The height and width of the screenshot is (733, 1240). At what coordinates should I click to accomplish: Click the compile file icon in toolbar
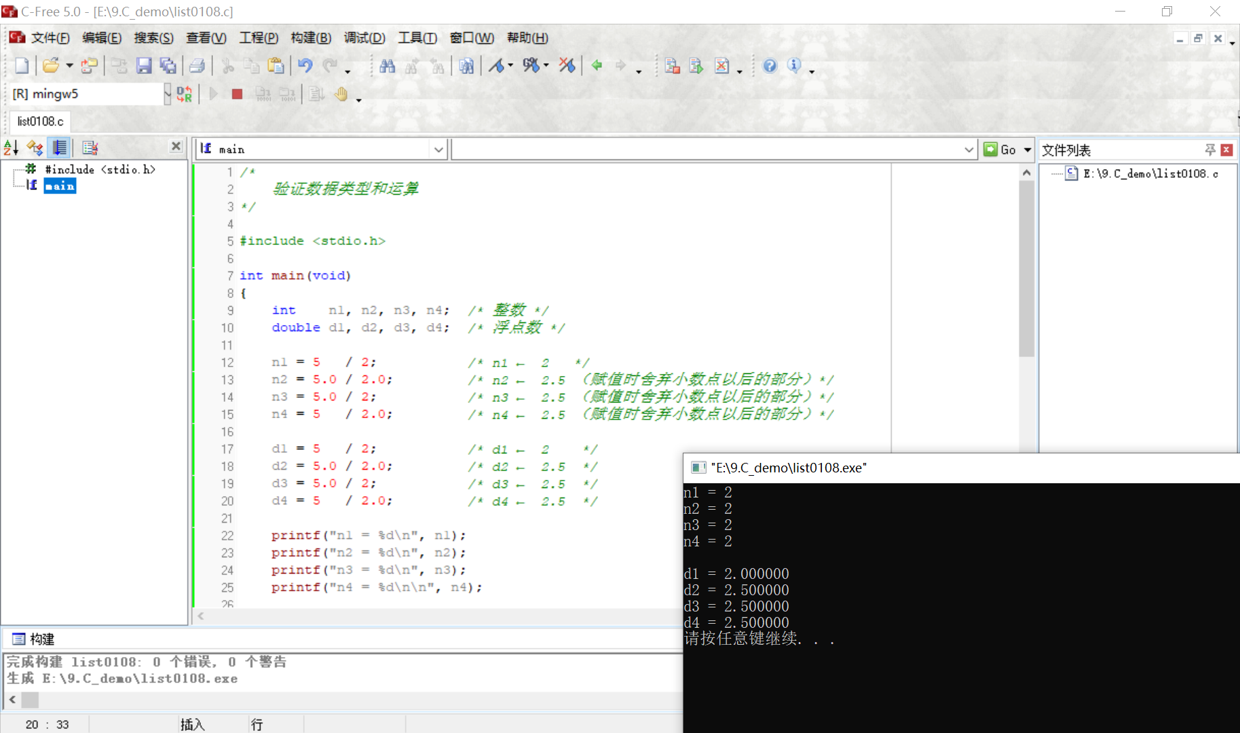tap(672, 65)
